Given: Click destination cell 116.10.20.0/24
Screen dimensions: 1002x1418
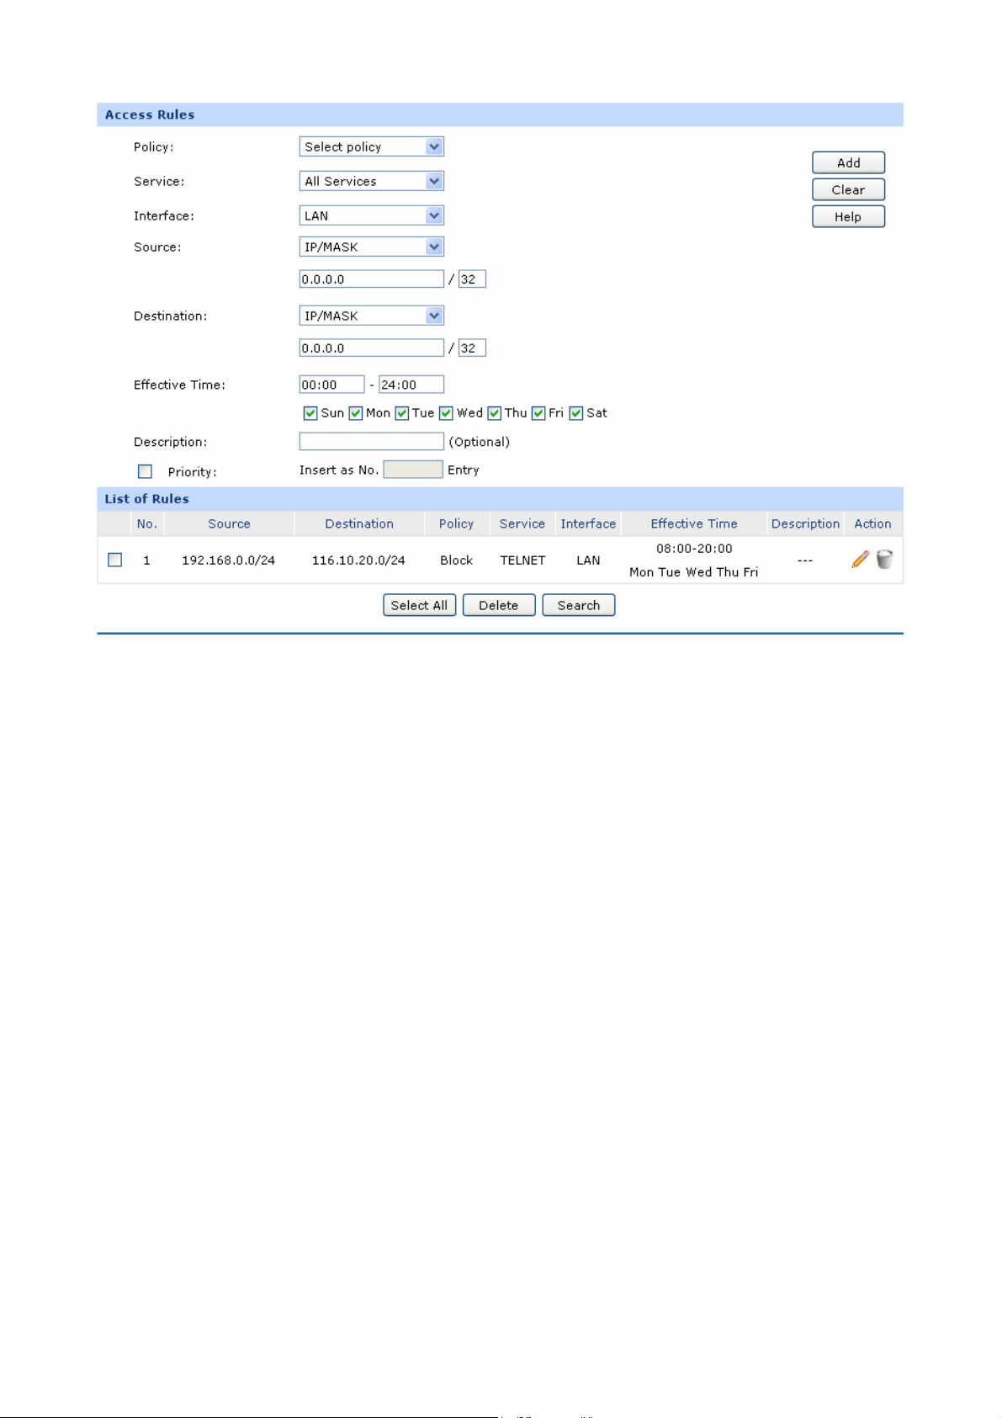Looking at the screenshot, I should [358, 560].
